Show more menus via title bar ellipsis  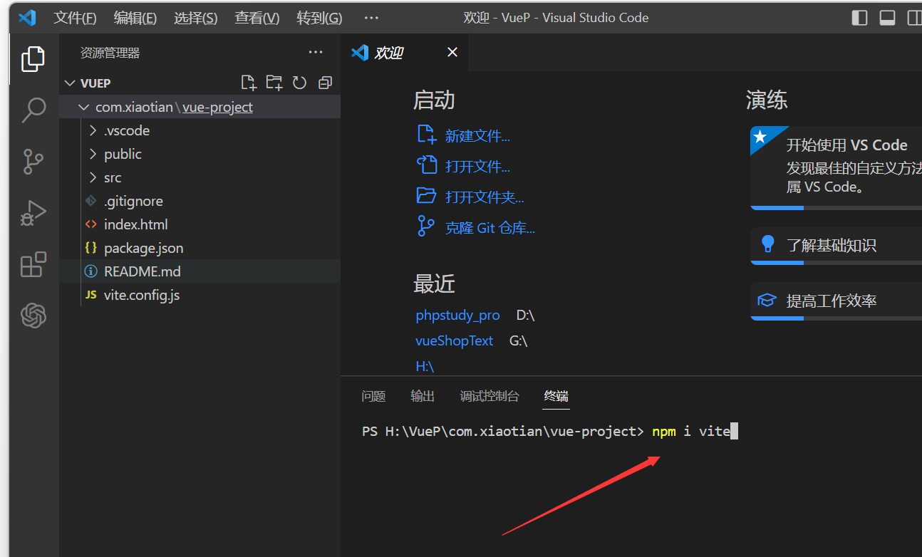pos(371,18)
